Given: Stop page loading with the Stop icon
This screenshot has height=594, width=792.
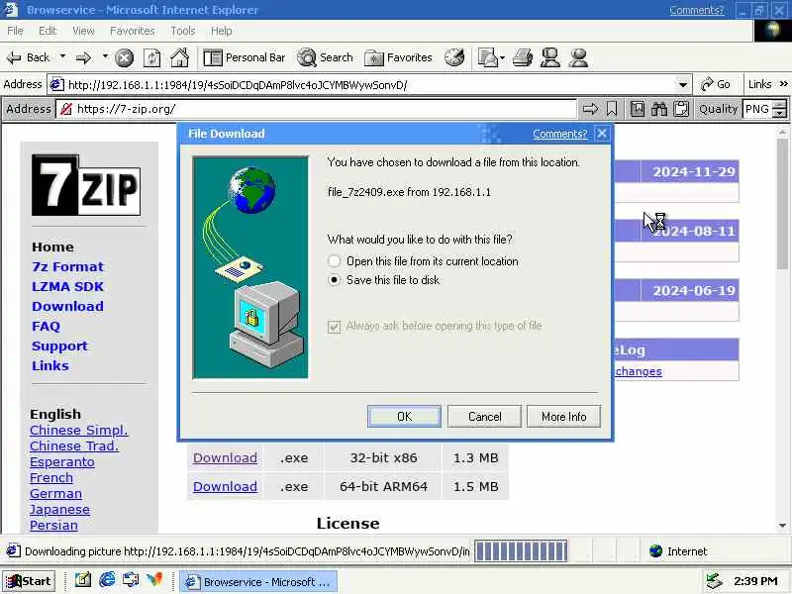Looking at the screenshot, I should tap(125, 58).
